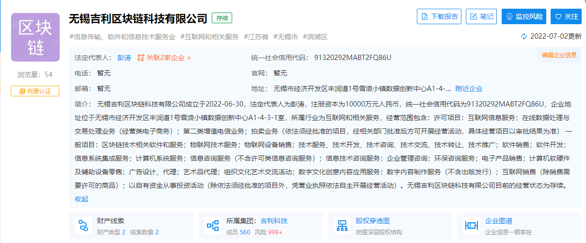The width and height of the screenshot is (586, 243).
Task: Select the #信息传输、软件和信息技术服务业 tag
Action: [x=123, y=36]
